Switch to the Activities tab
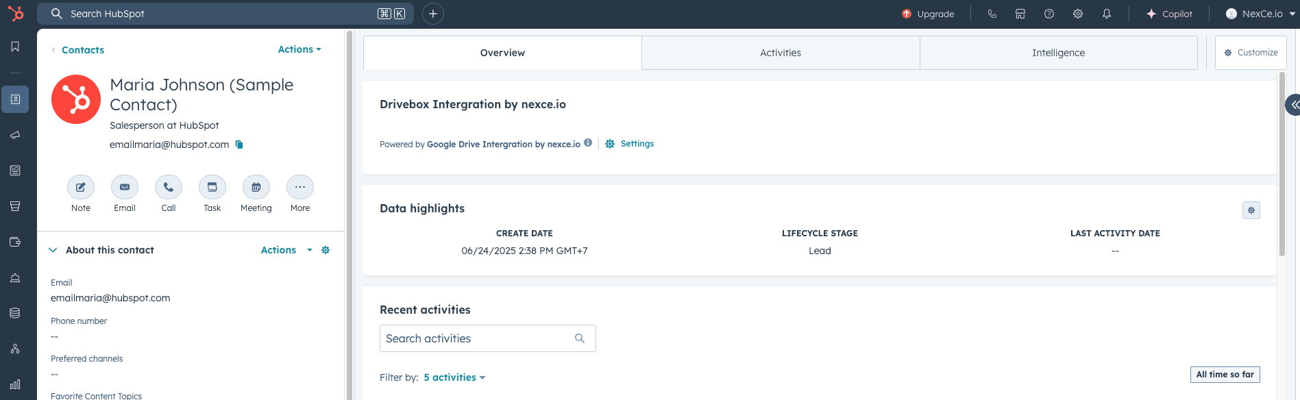The width and height of the screenshot is (1300, 400). [781, 53]
